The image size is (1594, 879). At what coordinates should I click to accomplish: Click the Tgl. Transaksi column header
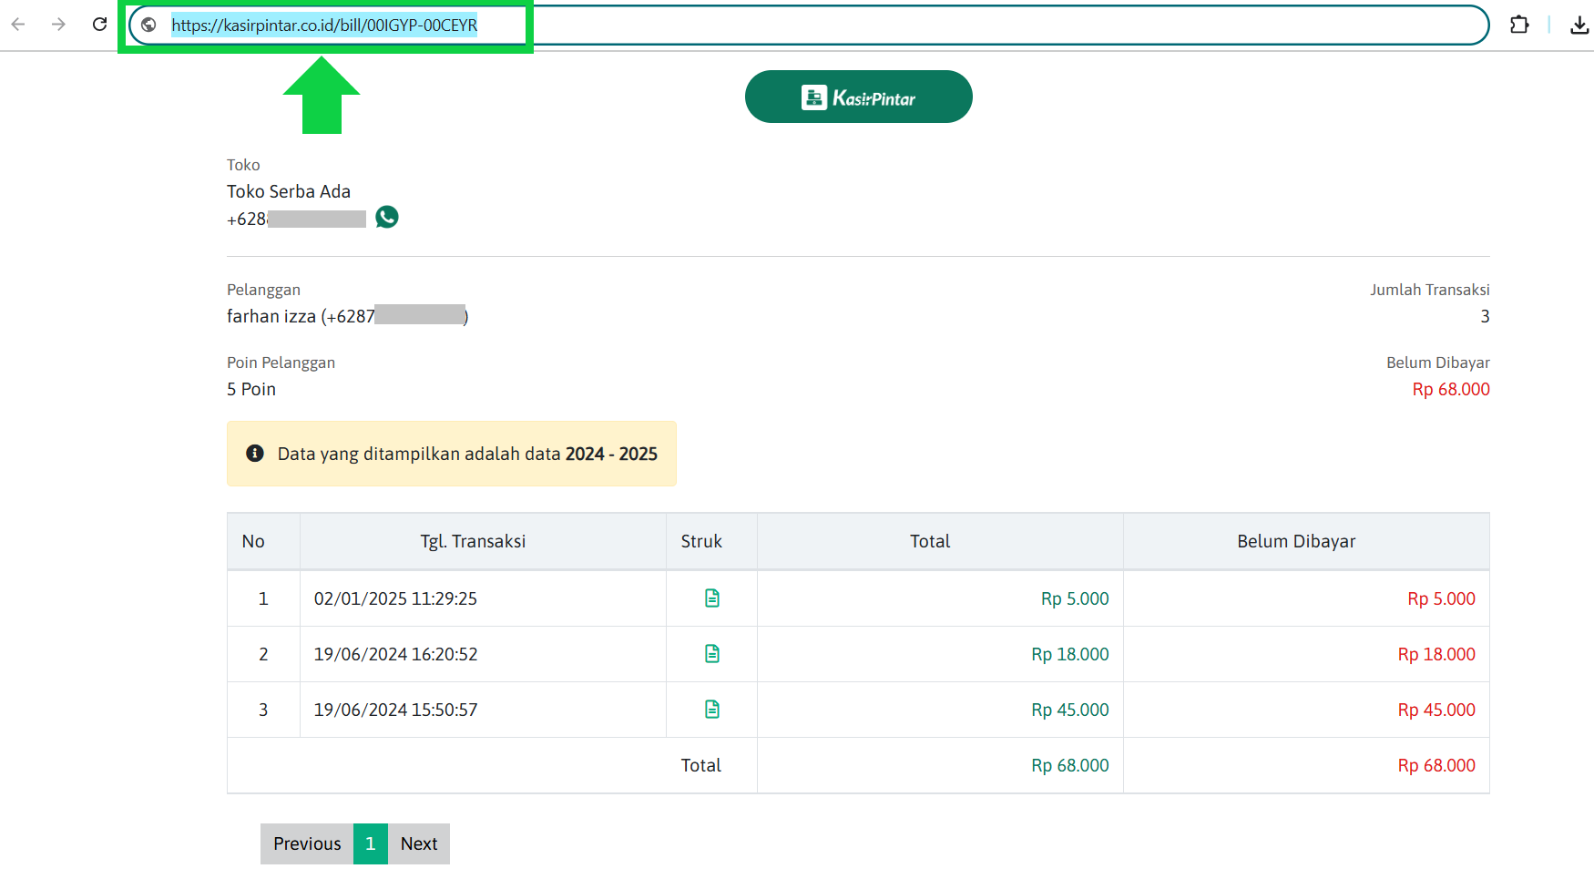click(x=473, y=541)
